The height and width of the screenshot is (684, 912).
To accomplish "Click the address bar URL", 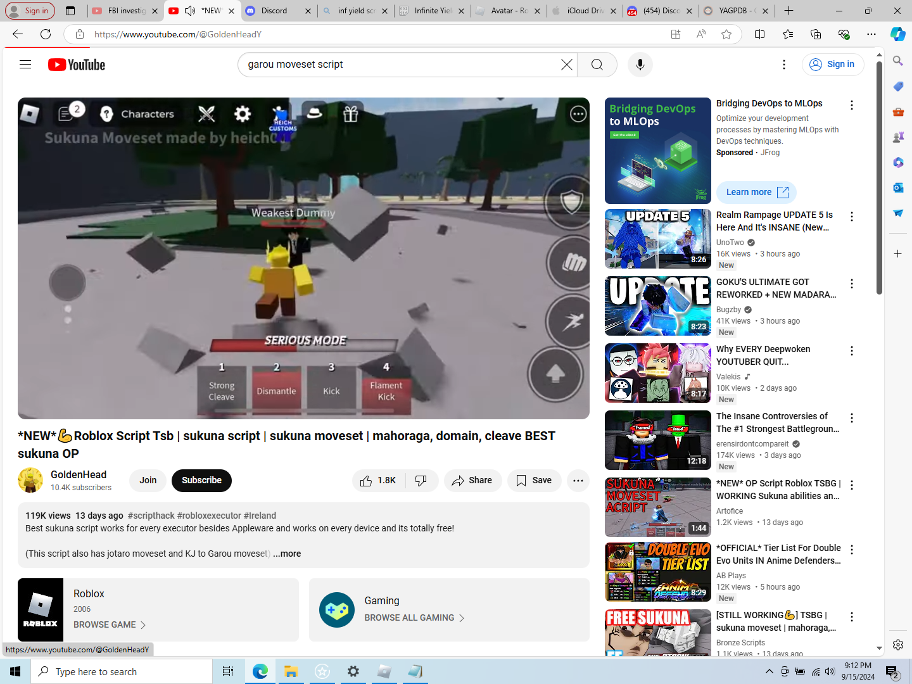I will click(x=178, y=34).
